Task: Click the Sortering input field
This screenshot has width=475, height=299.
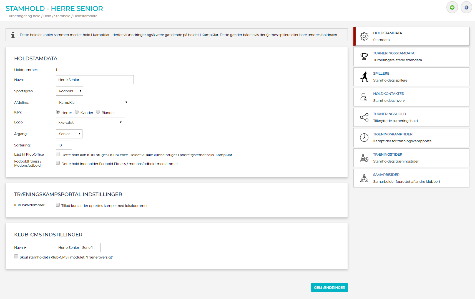Action: tap(64, 145)
